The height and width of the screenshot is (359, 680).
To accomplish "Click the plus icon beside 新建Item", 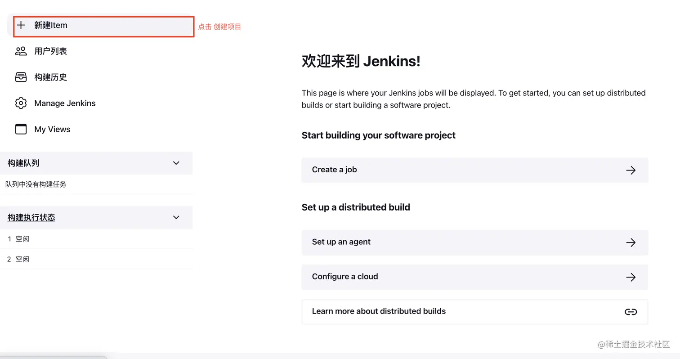I will [21, 25].
